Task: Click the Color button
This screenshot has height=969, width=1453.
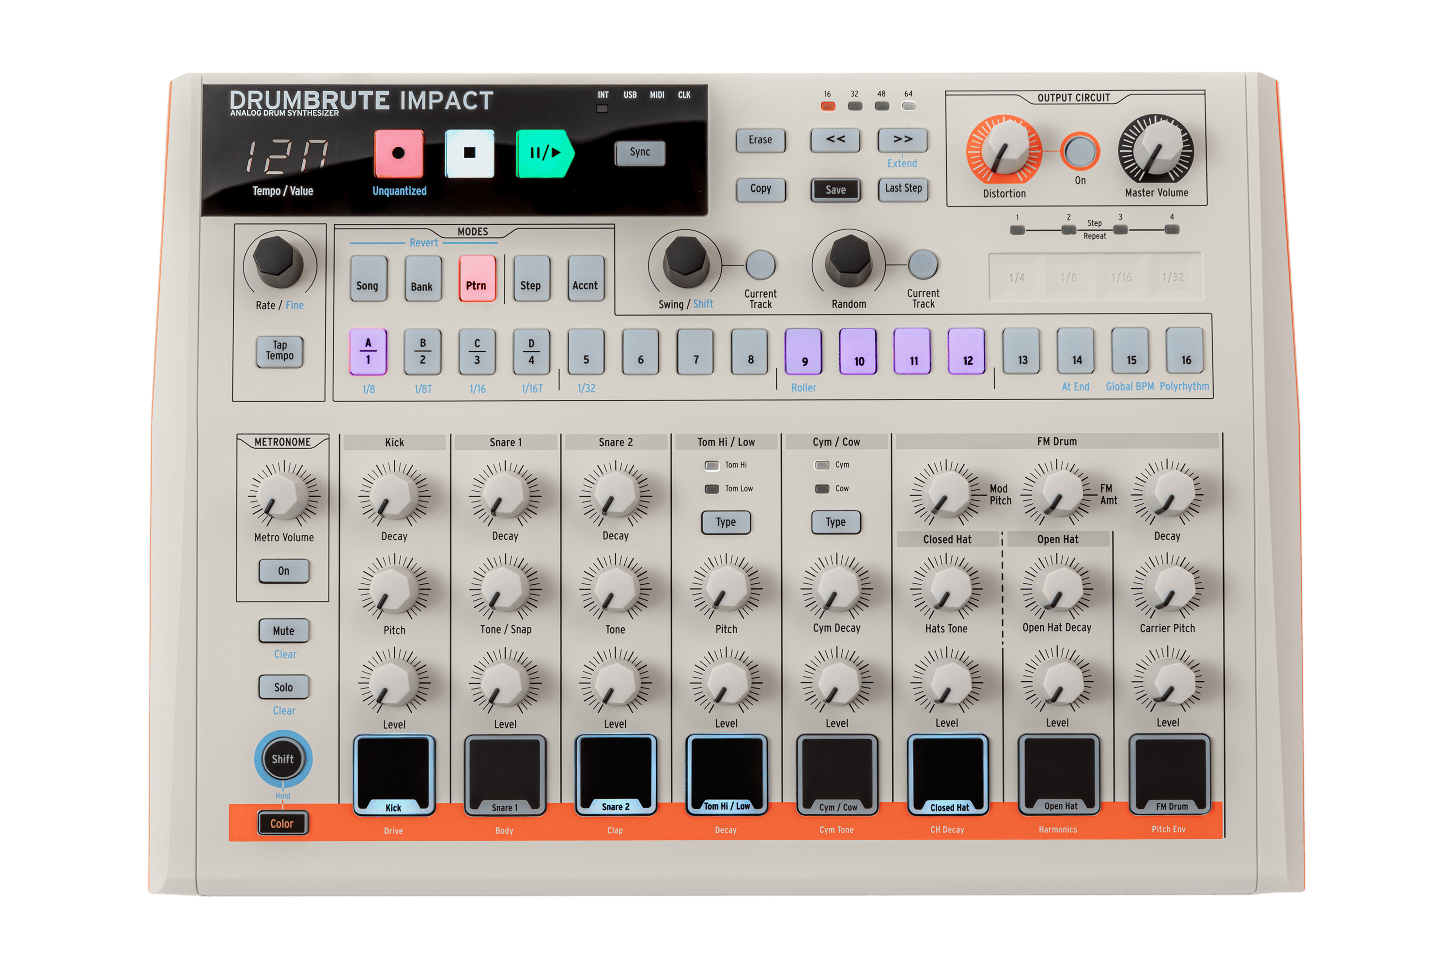Action: [x=282, y=823]
